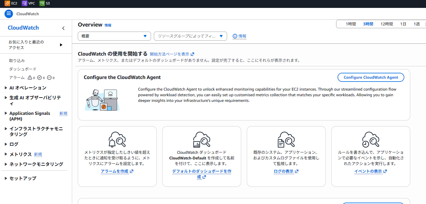This screenshot has height=204, width=426.
Task: Click the info circle icon beside 情報
Action: tap(235, 36)
